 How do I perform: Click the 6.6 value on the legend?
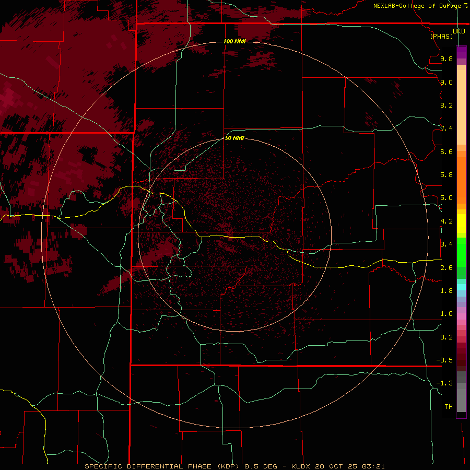[446, 151]
